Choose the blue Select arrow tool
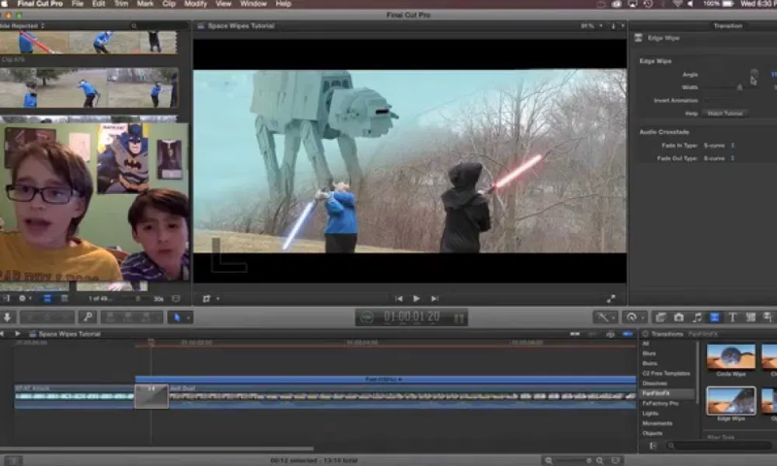Viewport: 777px width, 466px height. click(x=178, y=317)
